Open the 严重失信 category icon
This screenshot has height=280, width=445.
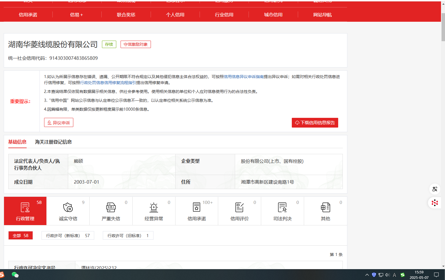pyautogui.click(x=111, y=207)
